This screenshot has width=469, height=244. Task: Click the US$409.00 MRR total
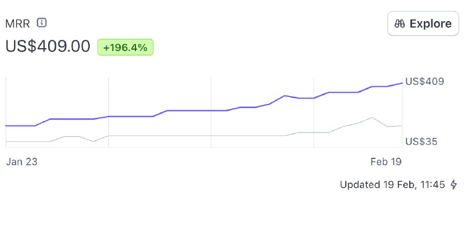48,46
